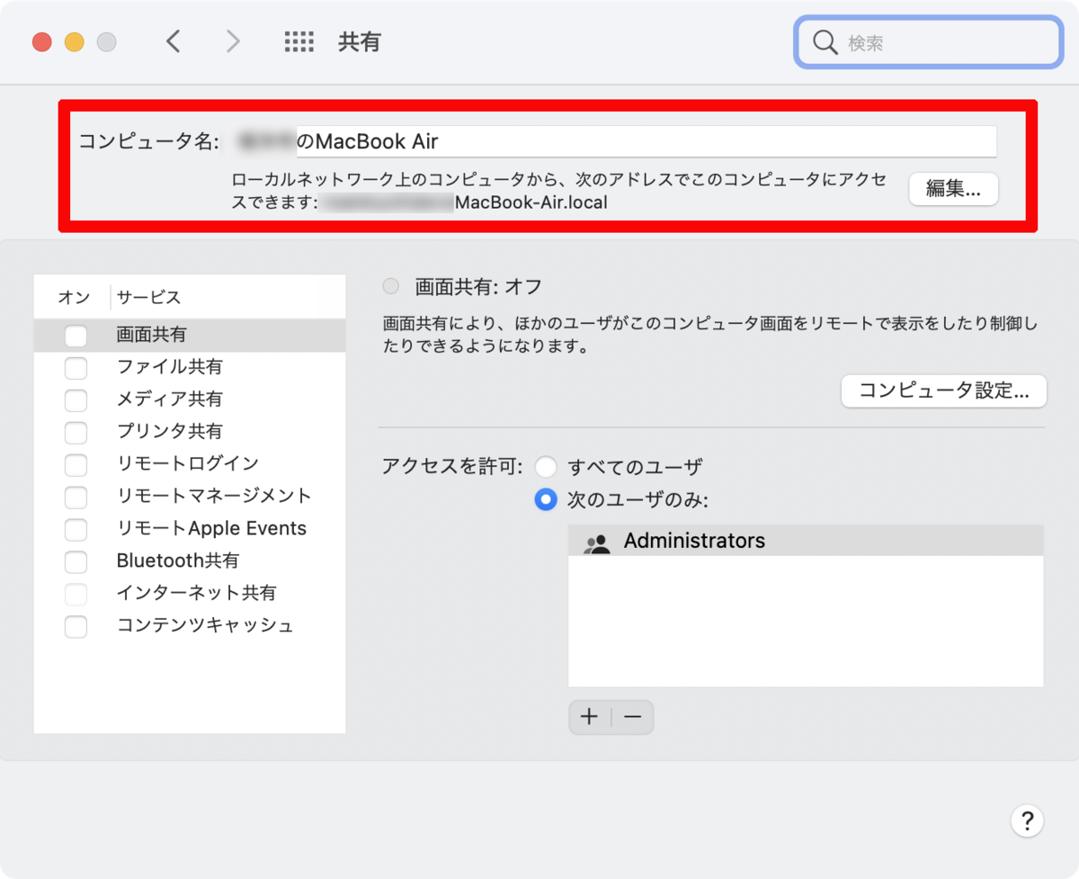Select メディア共有 service row
The height and width of the screenshot is (879, 1079).
[190, 399]
